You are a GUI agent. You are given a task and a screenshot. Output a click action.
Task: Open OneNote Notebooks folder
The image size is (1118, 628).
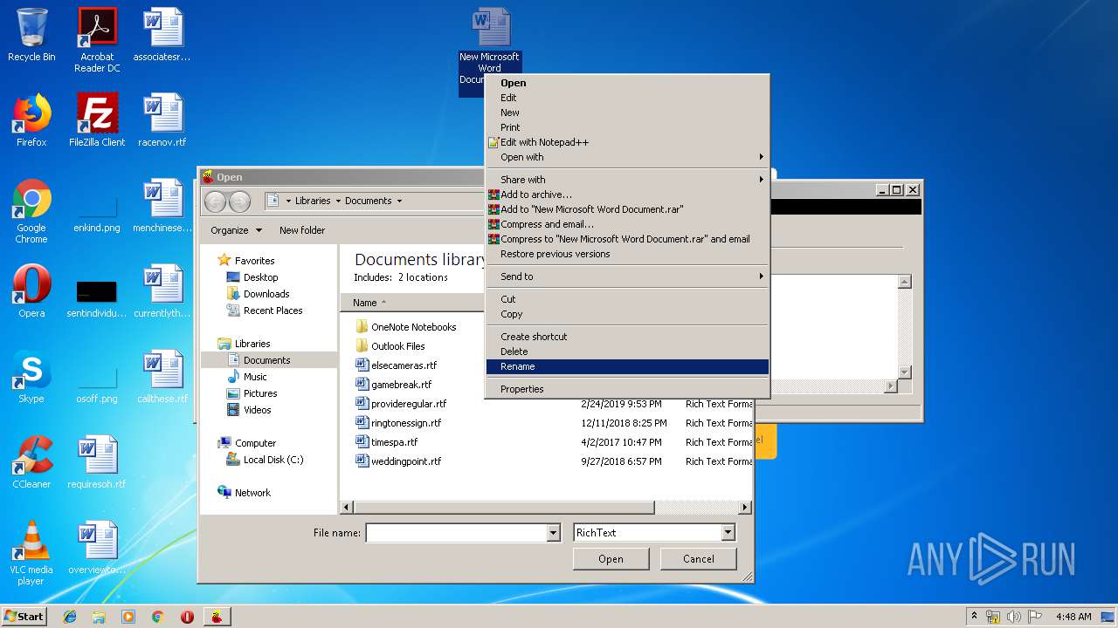coord(413,327)
